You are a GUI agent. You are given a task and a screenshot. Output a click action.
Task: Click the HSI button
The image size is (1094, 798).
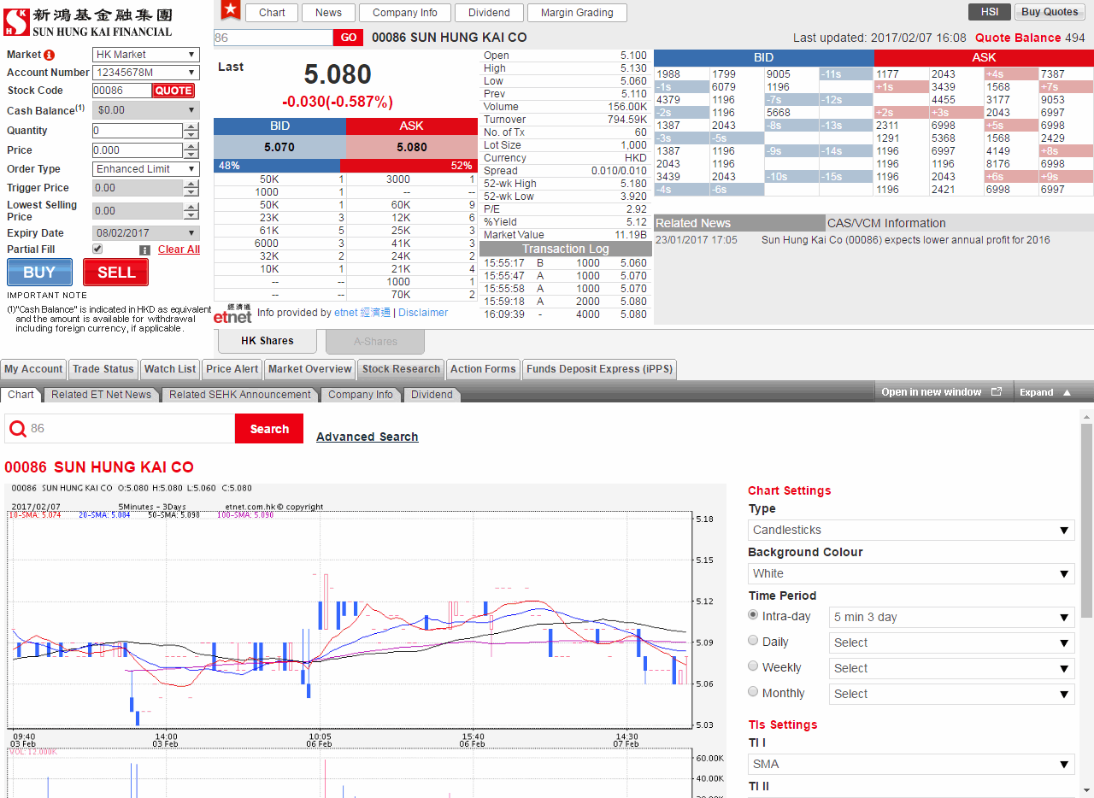click(x=990, y=12)
